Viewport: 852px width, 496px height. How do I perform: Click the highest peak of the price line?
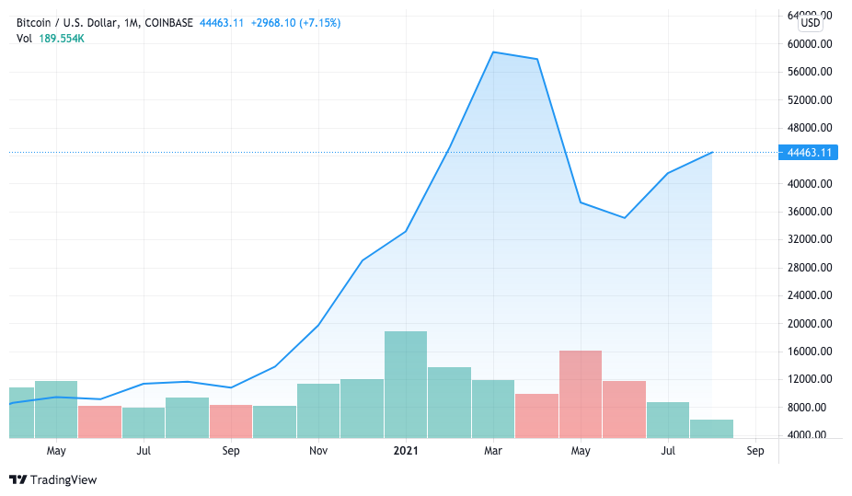pos(494,52)
